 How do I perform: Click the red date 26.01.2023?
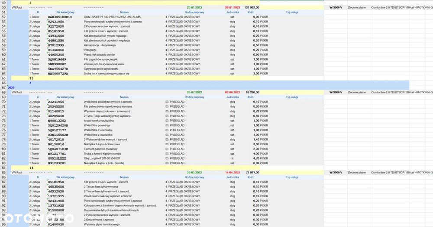coord(233,7)
